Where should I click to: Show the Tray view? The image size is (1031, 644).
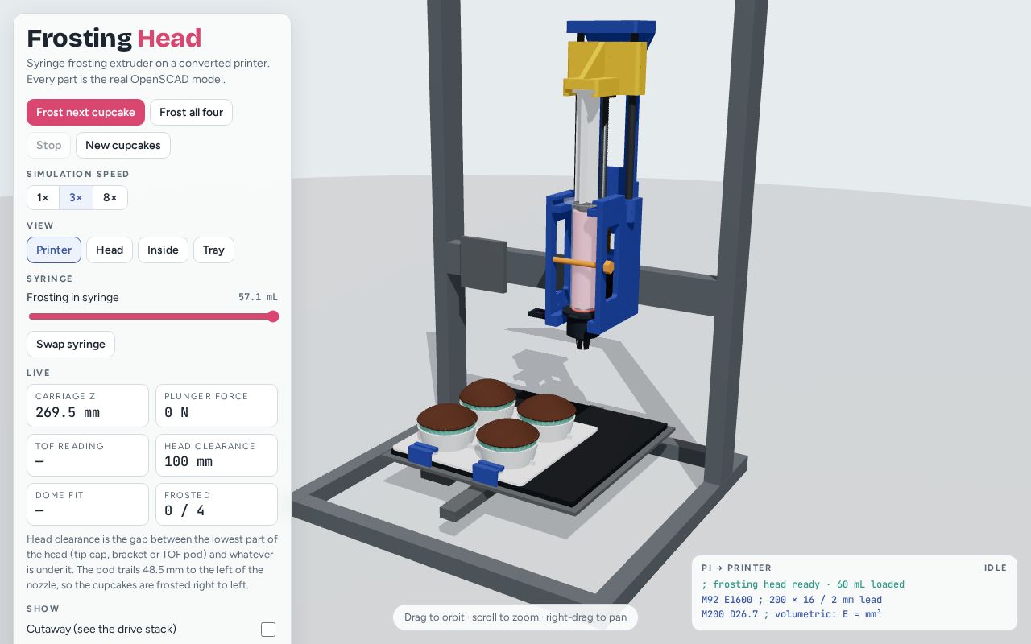pos(213,250)
